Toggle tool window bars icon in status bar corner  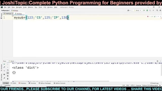(x=1, y=85)
